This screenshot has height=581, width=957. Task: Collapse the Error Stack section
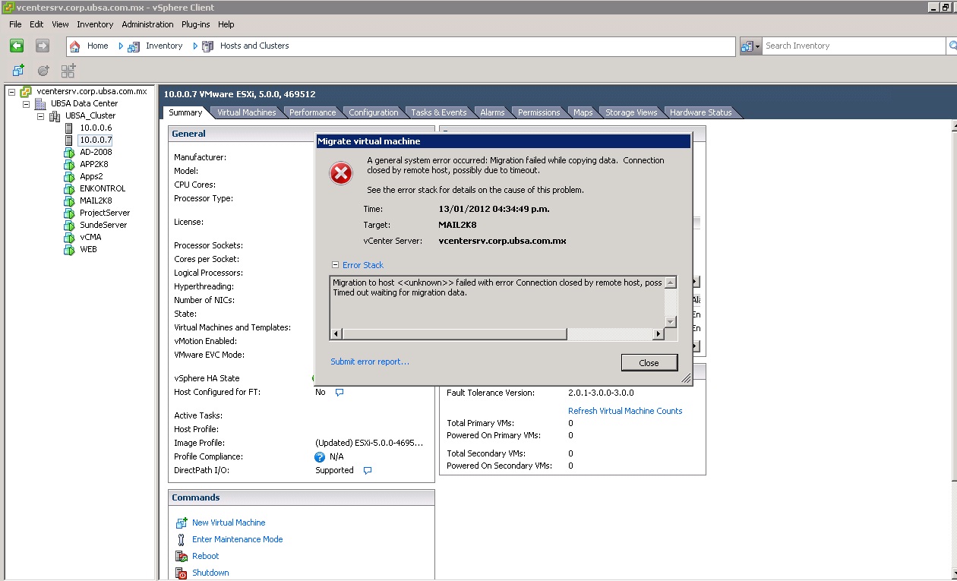335,264
